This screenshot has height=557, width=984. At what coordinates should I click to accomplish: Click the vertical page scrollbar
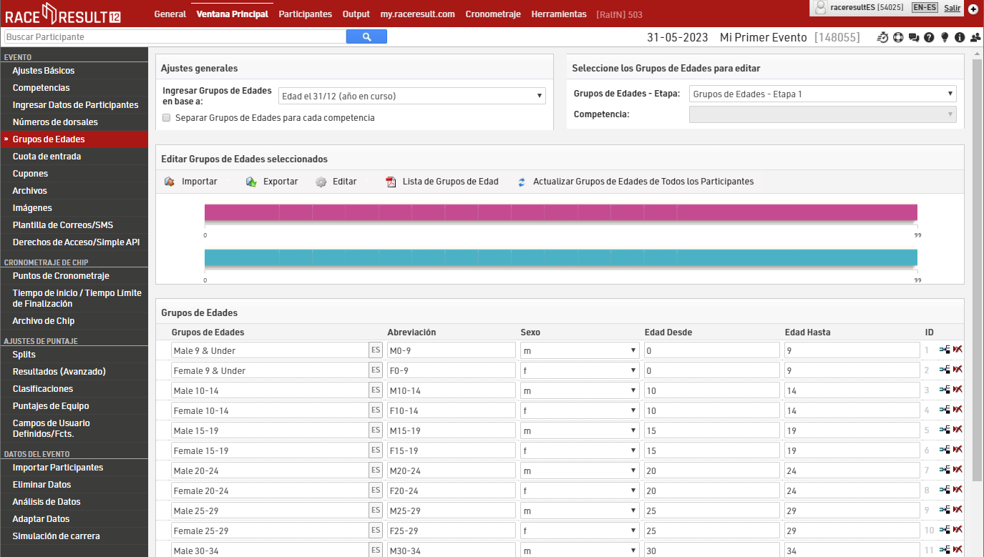click(977, 270)
